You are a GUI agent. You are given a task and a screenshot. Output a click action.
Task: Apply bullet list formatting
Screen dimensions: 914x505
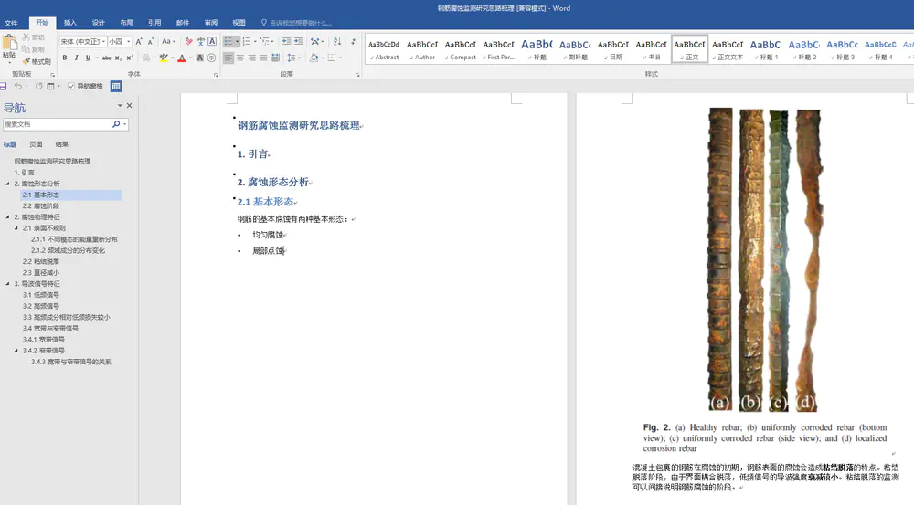click(228, 41)
